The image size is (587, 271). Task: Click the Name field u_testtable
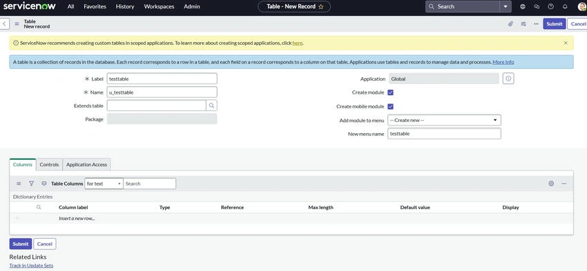pos(162,92)
